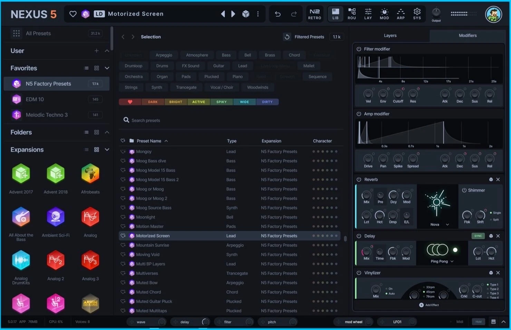Expand the bottom panel chevron in status bar
Screen dimensions: 511x330
503,322
